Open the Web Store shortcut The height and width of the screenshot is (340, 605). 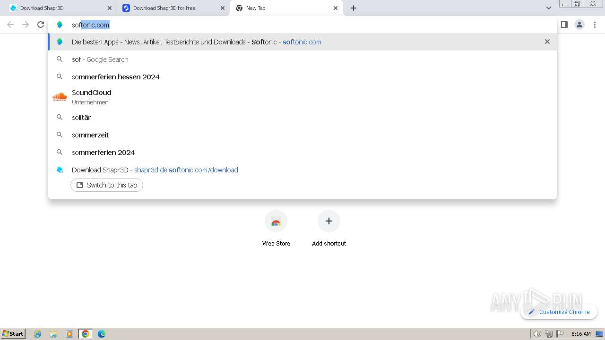[x=276, y=229]
